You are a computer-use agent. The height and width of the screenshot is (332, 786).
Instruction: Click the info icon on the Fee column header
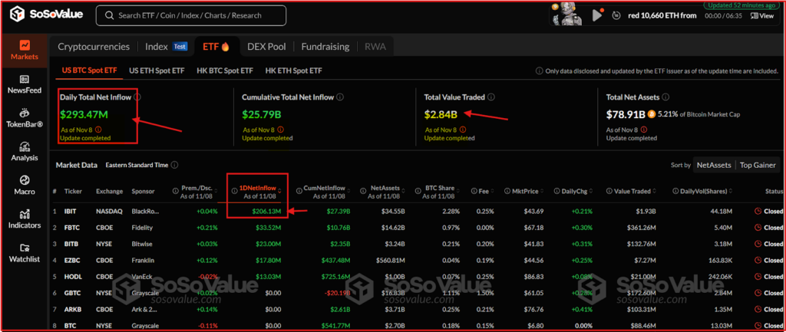(x=473, y=191)
